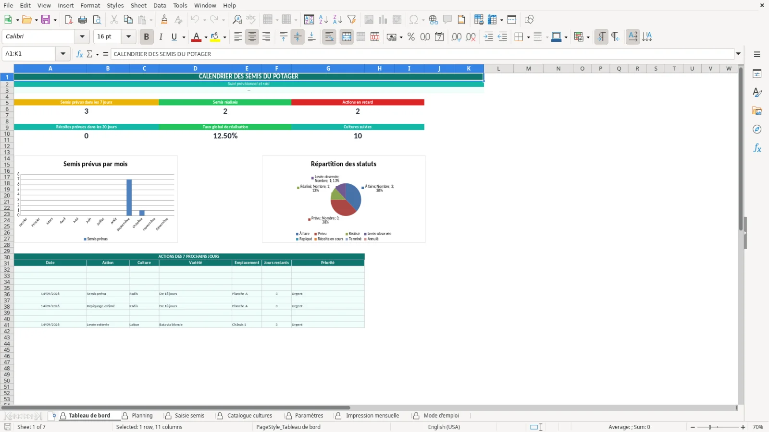This screenshot has height=432, width=769.
Task: Open Print Preview
Action: pyautogui.click(x=97, y=20)
